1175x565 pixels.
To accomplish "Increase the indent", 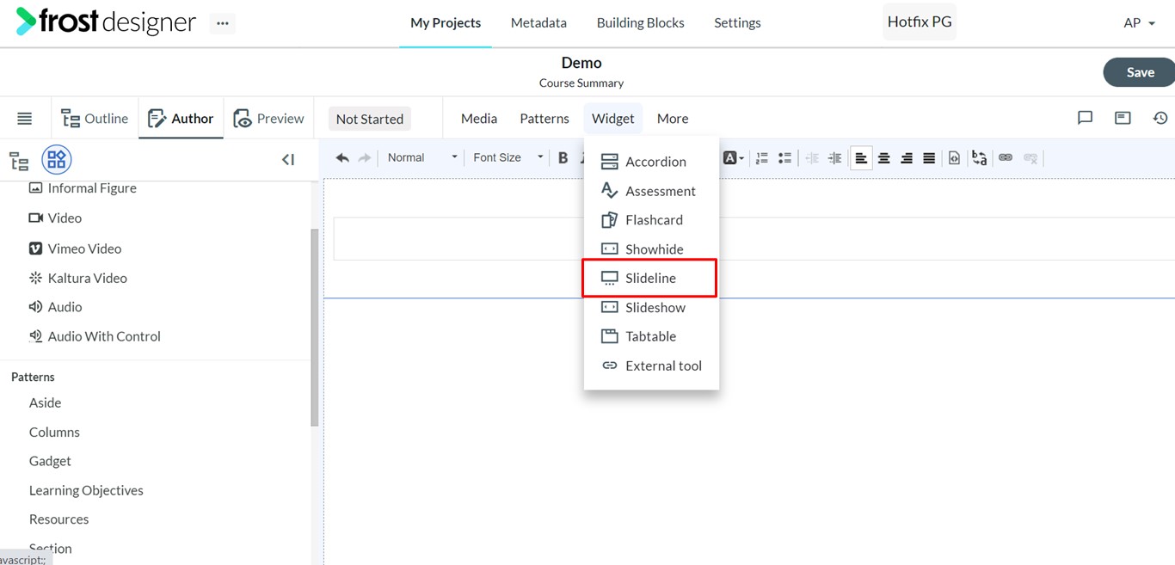I will [834, 157].
